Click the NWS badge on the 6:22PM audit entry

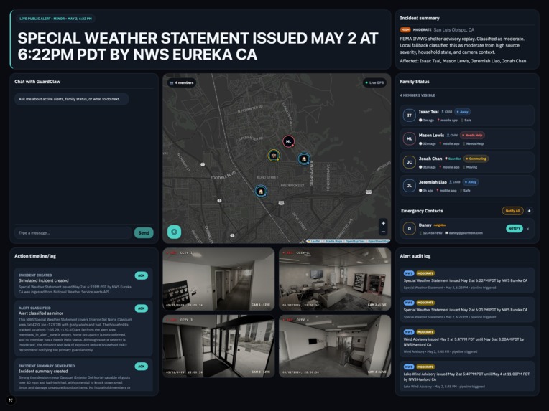pyautogui.click(x=409, y=273)
